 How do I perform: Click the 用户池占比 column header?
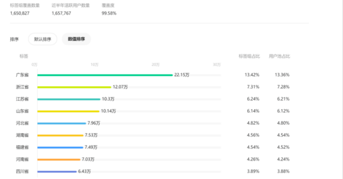[279, 56]
